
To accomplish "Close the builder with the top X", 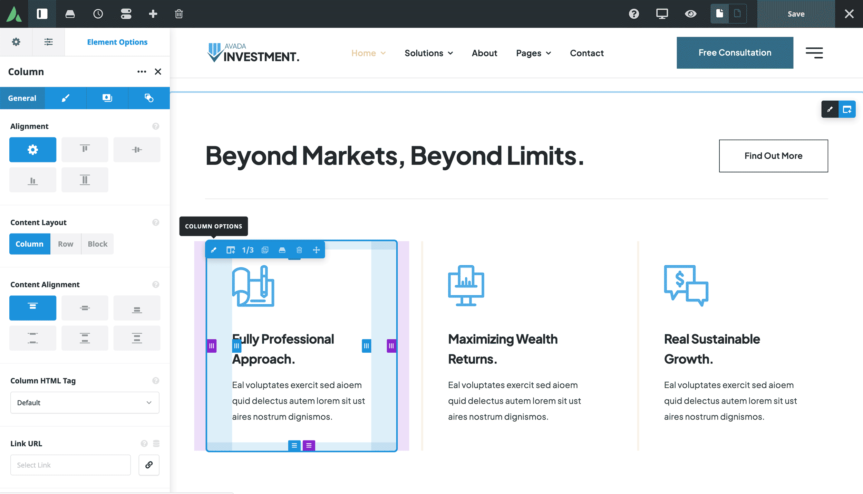I will click(x=849, y=14).
